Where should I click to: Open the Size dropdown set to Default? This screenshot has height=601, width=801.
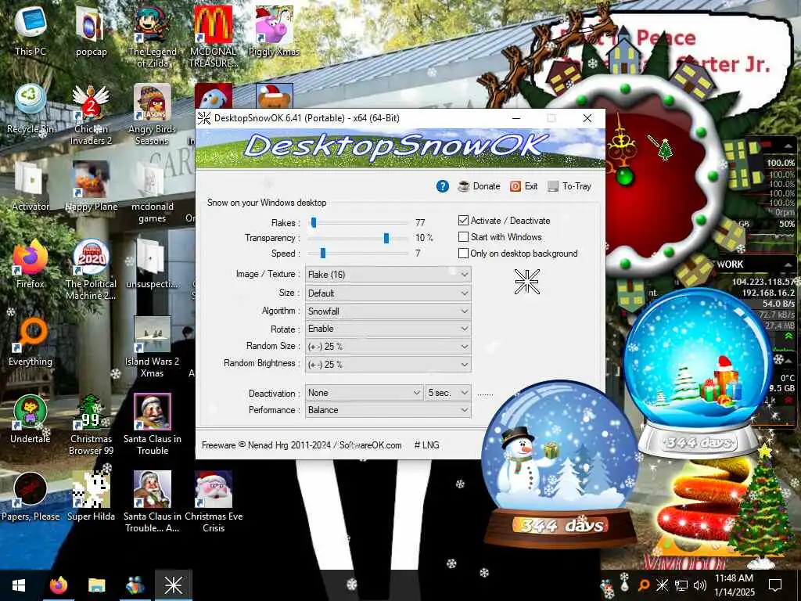pos(388,293)
